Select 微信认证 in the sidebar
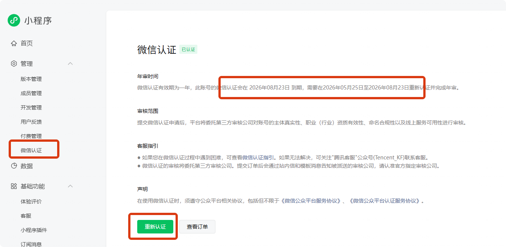 (x=31, y=150)
